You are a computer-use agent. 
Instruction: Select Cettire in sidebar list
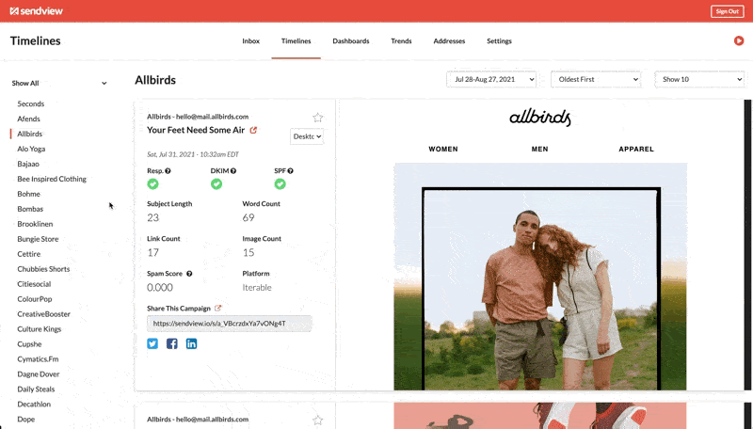pos(29,254)
